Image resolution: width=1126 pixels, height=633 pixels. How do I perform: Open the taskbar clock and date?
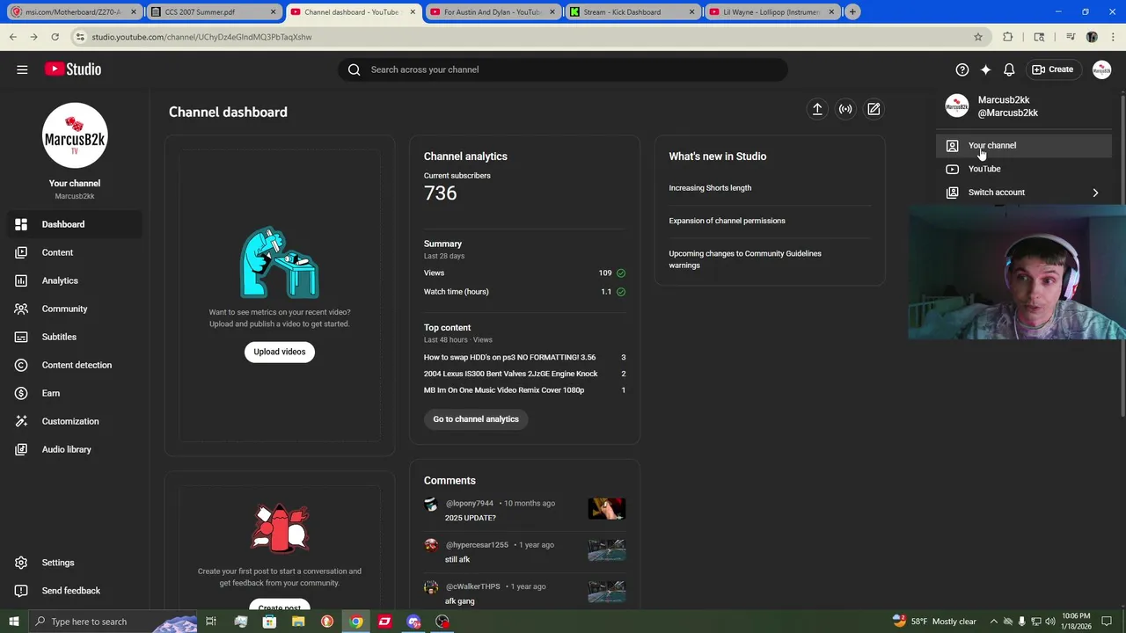tap(1078, 622)
